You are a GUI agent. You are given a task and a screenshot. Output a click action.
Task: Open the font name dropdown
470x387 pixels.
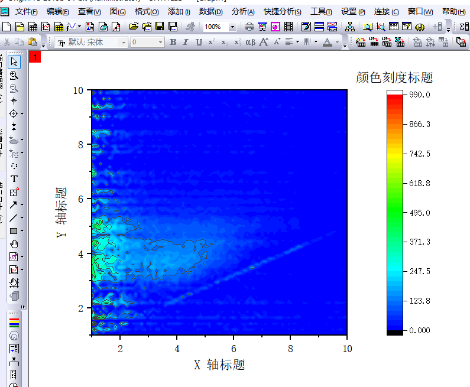[124, 42]
